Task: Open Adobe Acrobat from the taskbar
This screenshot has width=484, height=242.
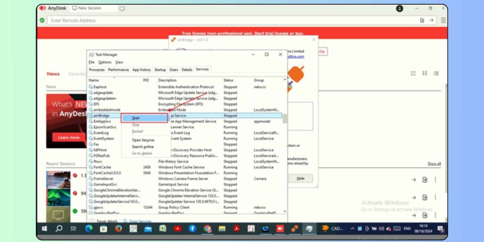Action: point(237,229)
